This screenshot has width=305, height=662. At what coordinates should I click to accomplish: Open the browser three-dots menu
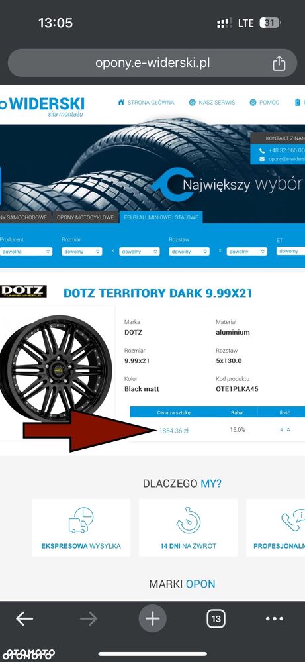[x=275, y=619]
